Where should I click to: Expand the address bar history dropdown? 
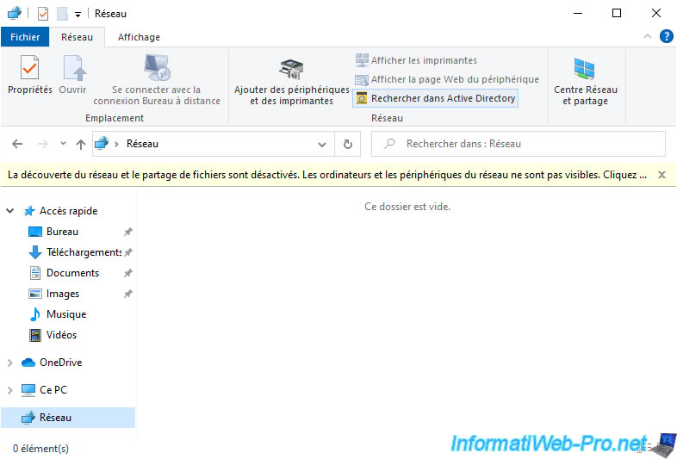point(321,144)
